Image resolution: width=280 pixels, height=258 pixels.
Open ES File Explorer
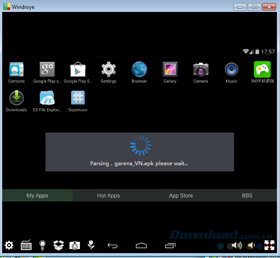[x=47, y=99]
